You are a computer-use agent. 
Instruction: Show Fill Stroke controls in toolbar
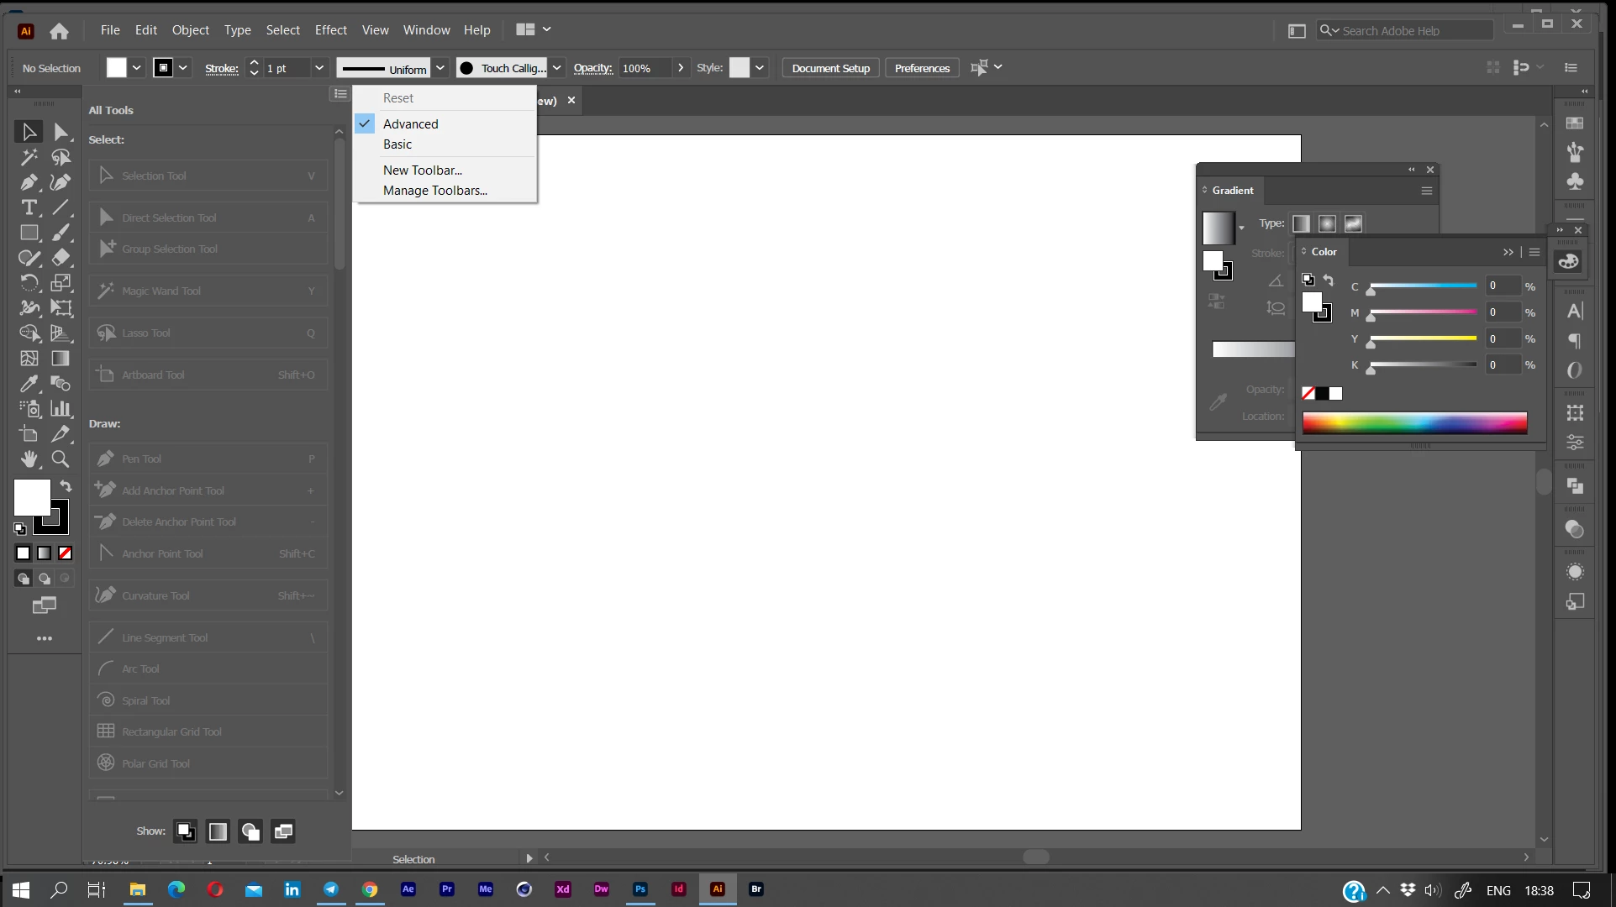(186, 831)
